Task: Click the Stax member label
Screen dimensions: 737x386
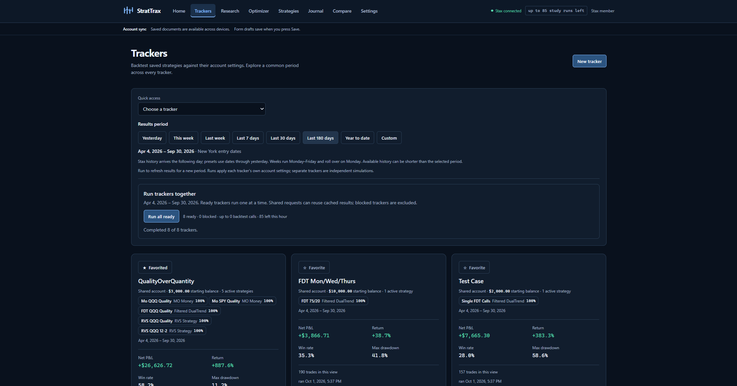Action: [603, 11]
